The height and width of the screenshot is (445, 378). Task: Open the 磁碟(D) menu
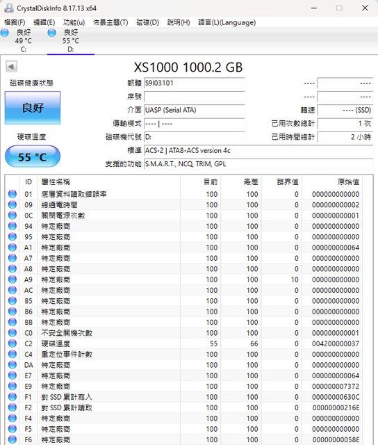pyautogui.click(x=147, y=22)
